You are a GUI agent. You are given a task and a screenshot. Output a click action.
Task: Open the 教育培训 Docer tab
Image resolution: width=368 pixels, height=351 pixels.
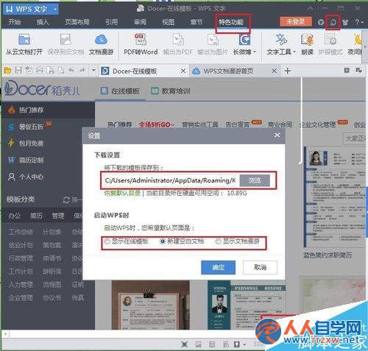(171, 91)
